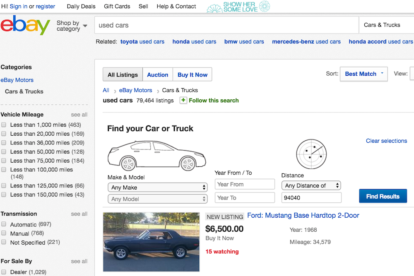414x276 pixels.
Task: Open the Any Model dropdown
Action: (158, 199)
